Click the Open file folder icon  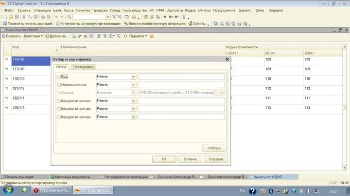(x=11, y=17)
